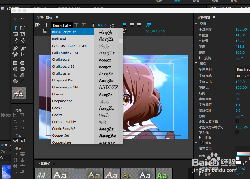Viewport: 250px width, 179px height.
Task: Enable the 下划线 underline checkbox
Action: [237, 132]
